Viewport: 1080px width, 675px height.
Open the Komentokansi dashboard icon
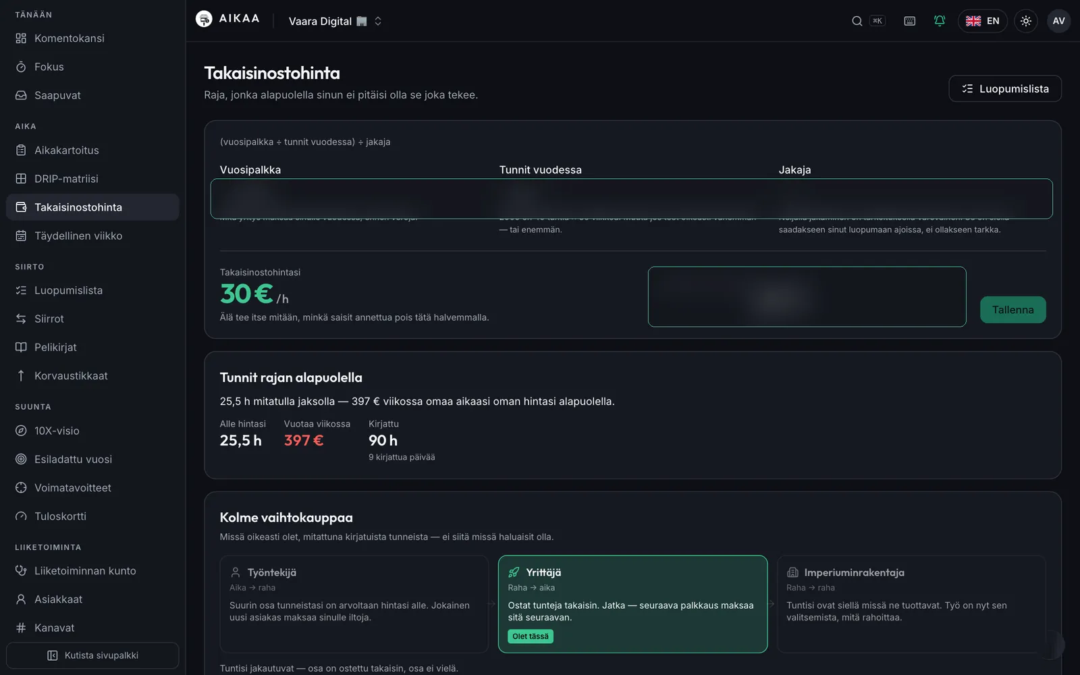(21, 38)
